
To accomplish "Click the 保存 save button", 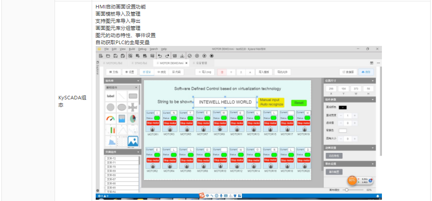I will tap(366, 72).
